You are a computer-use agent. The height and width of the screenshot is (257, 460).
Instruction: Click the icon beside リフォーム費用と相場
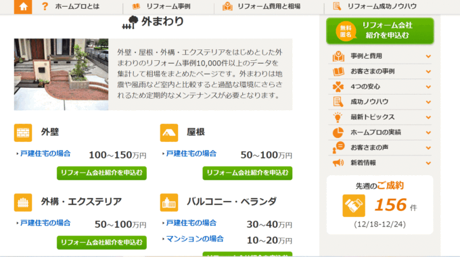[x=227, y=6]
